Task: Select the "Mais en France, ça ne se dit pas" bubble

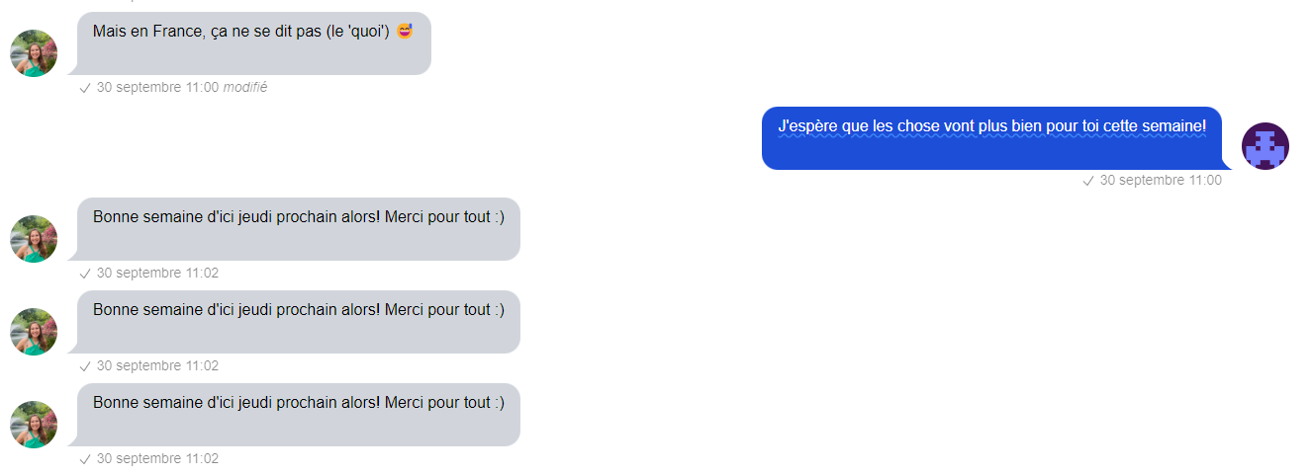Action: point(254,43)
